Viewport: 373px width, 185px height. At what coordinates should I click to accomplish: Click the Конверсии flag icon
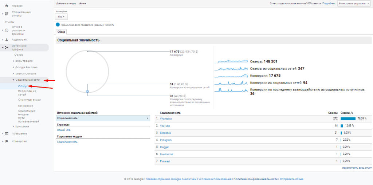(x=7, y=141)
